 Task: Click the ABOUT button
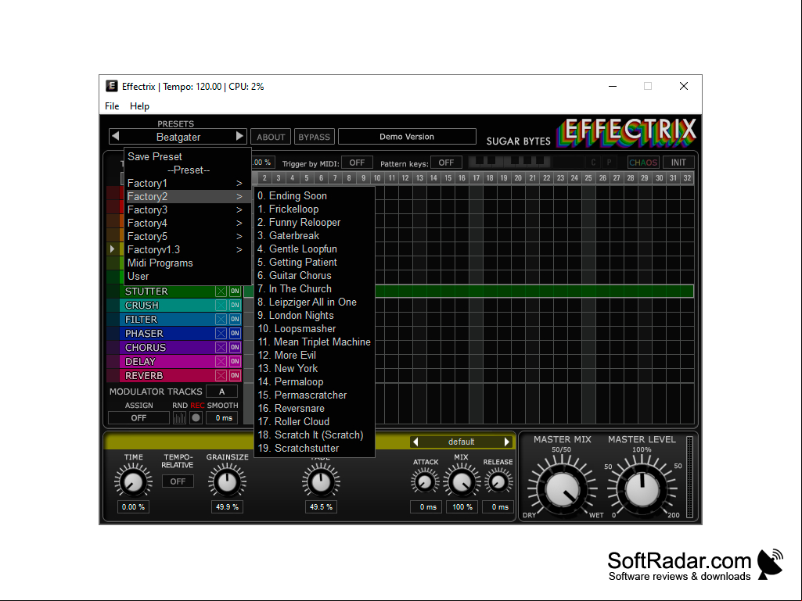(271, 137)
